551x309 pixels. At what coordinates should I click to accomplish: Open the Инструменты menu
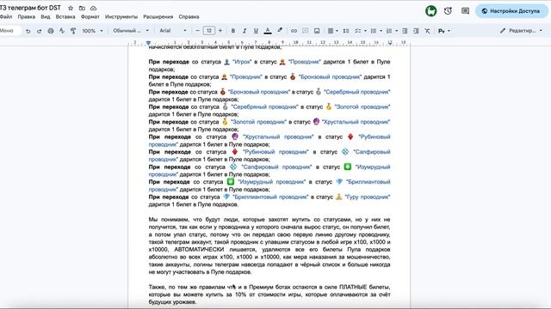(121, 16)
